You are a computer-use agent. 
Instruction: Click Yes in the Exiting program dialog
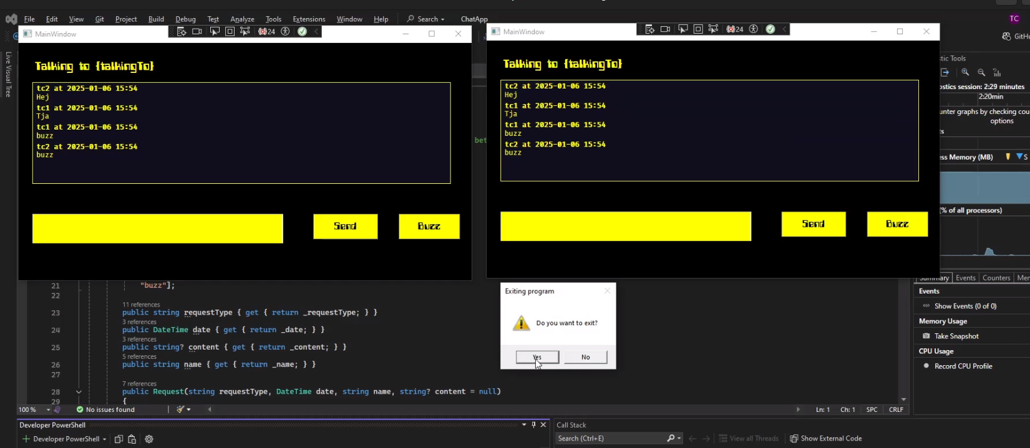pyautogui.click(x=537, y=357)
